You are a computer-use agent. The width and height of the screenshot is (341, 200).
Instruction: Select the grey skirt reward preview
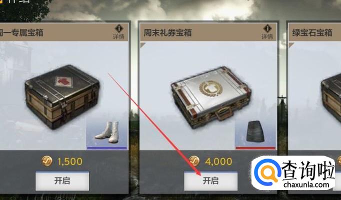tap(256, 132)
